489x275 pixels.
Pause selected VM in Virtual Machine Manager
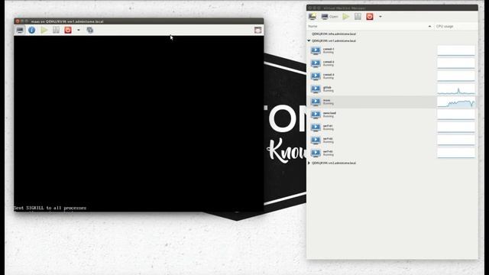[x=358, y=16]
